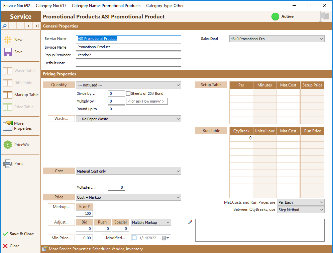
Task: Expand the Quantity dropdown
Action: tap(128, 85)
